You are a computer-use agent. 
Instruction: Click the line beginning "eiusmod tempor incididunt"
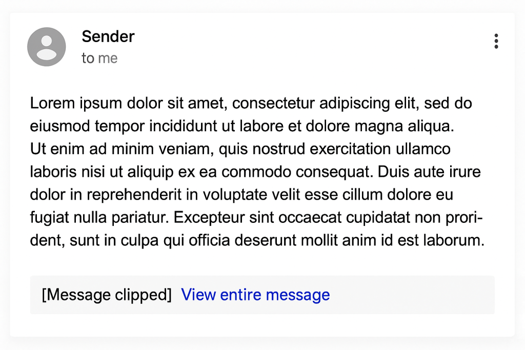click(x=242, y=126)
